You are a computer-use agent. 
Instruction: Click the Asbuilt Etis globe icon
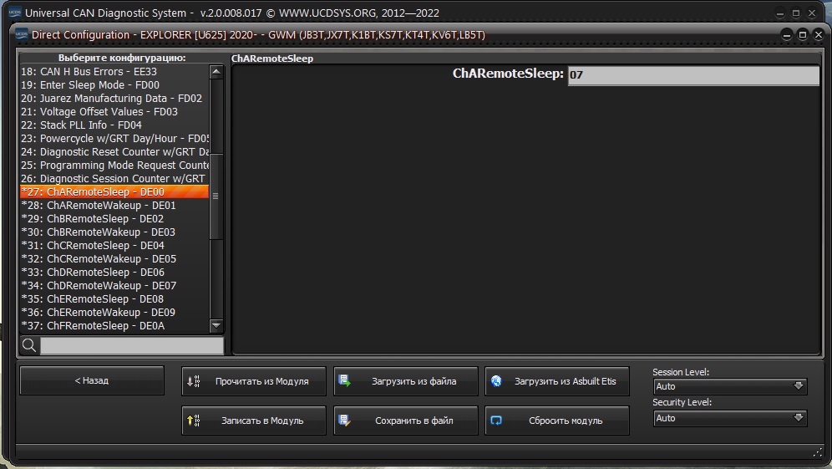[x=496, y=381]
